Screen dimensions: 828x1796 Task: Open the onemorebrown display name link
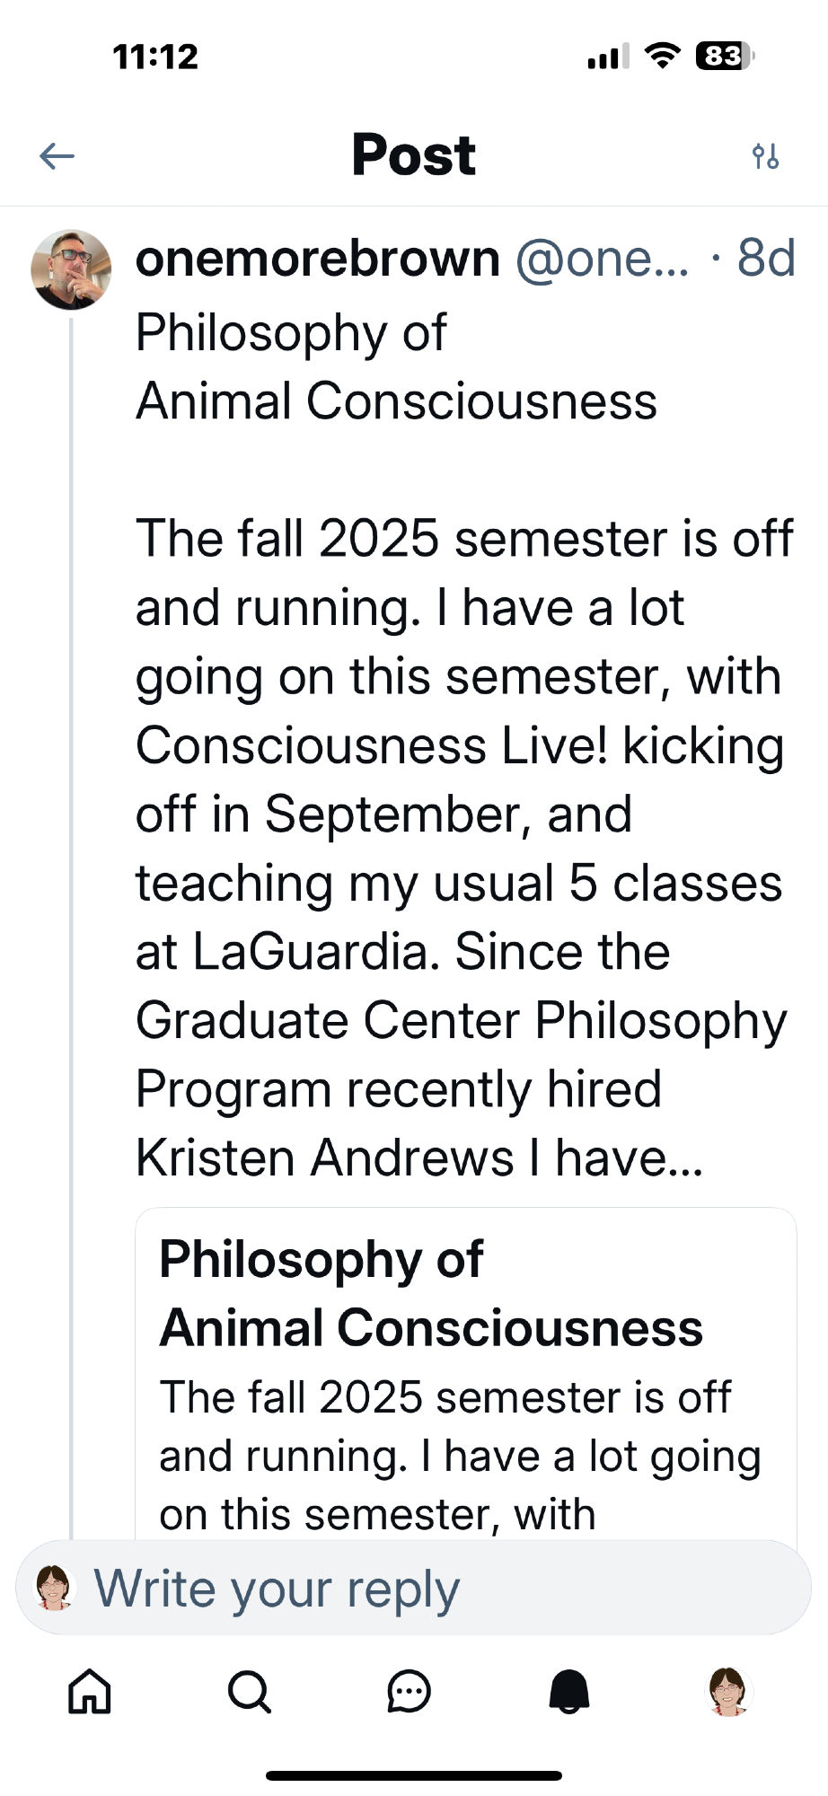tap(317, 260)
